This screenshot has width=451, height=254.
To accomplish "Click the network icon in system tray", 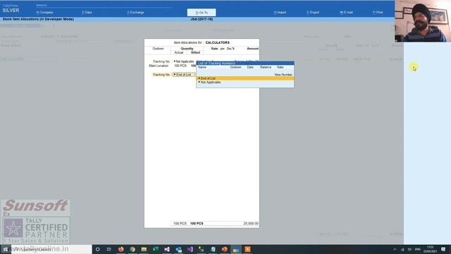I will pos(402,249).
